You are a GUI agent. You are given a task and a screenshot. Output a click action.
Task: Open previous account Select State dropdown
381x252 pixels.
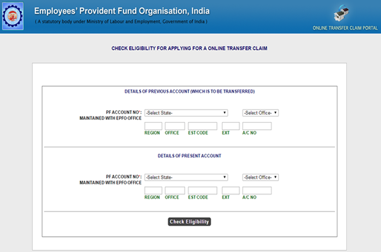tap(186, 113)
